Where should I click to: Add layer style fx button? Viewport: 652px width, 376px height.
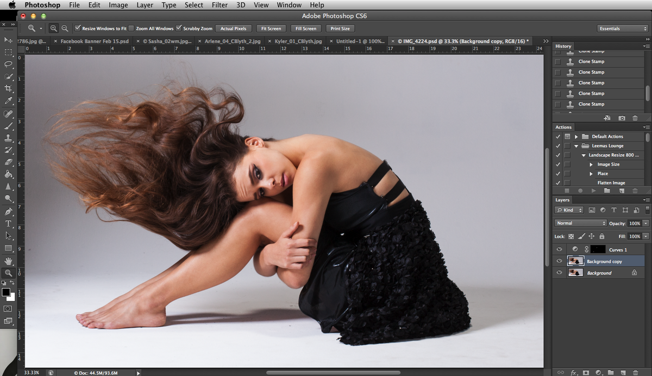tap(574, 373)
